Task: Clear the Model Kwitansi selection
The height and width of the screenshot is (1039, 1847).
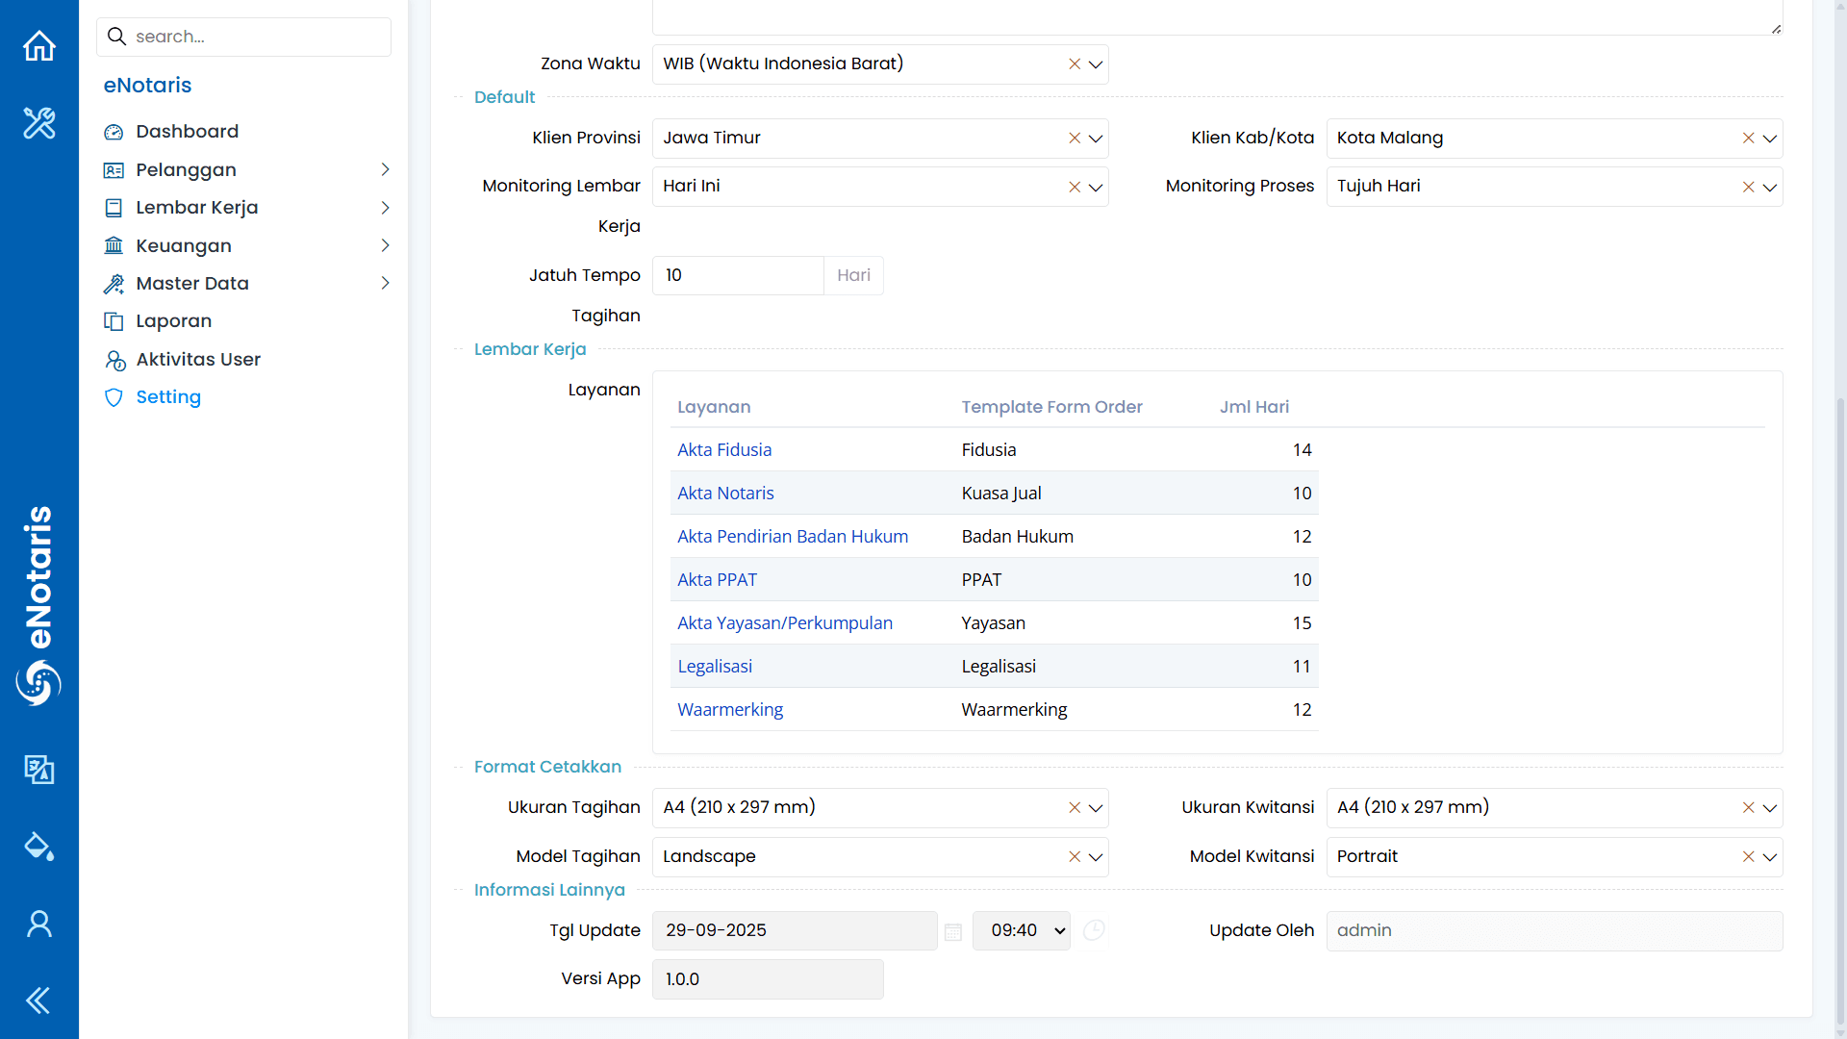Action: coord(1748,856)
